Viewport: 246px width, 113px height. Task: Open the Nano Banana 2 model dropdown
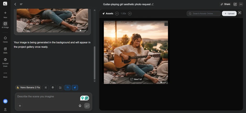(x=28, y=87)
